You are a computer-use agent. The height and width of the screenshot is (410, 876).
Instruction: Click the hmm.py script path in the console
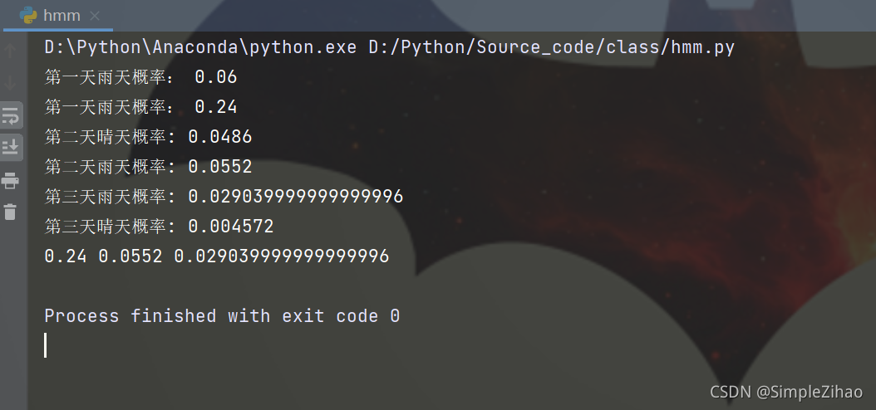tap(551, 47)
